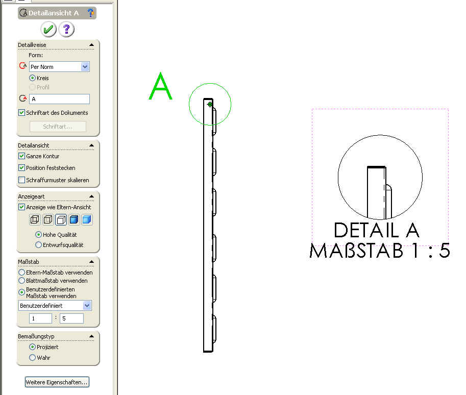
Task: Click the MAßSTAB 1 : 5 caption
Action: coord(380,251)
